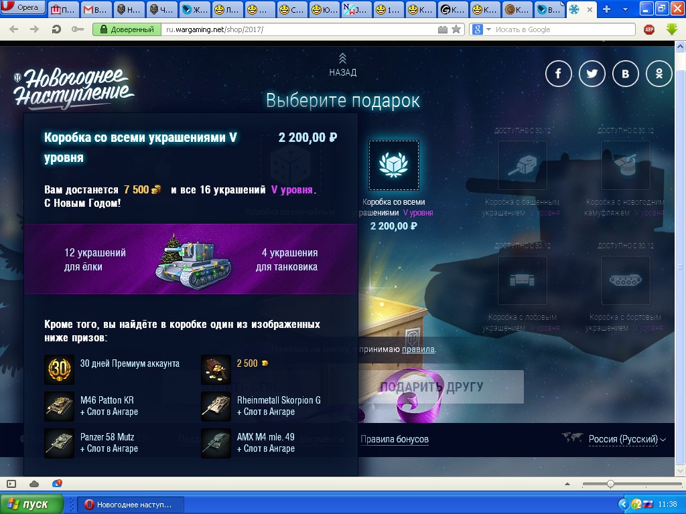The height and width of the screenshot is (514, 686).
Task: Bookmark the page with the star icon
Action: click(x=456, y=29)
